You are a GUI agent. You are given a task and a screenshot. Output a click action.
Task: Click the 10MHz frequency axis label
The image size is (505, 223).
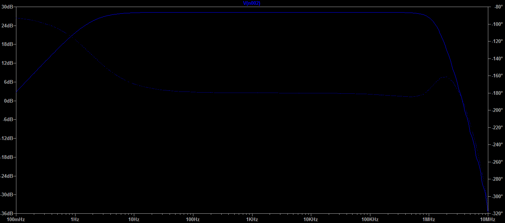(x=488, y=220)
